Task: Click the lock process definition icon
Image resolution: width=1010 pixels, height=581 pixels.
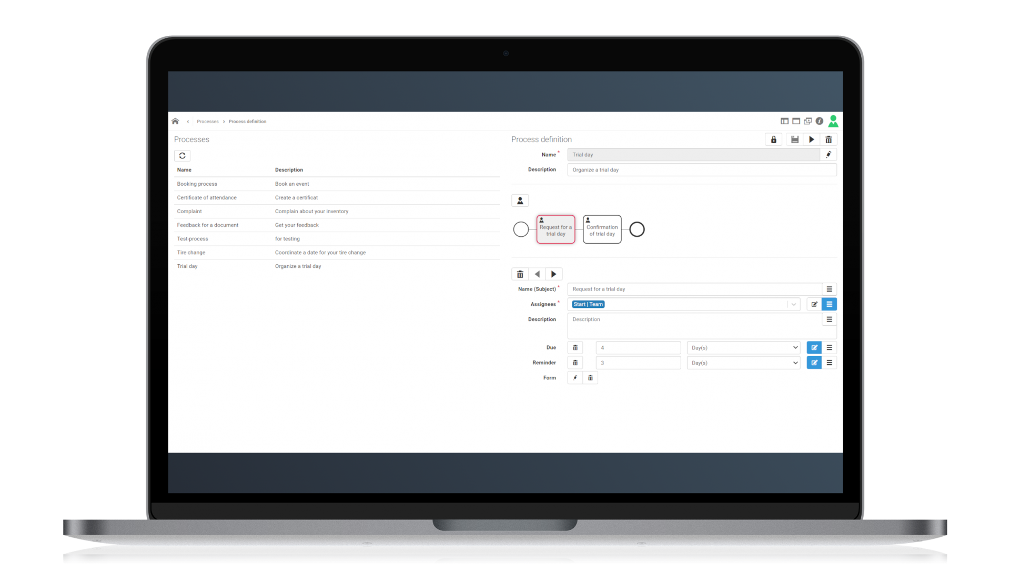Action: click(x=773, y=140)
